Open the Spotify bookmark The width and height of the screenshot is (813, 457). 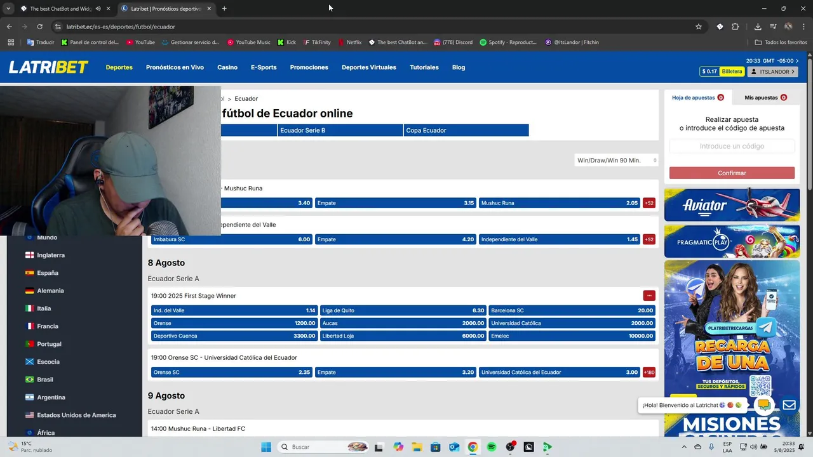point(508,43)
